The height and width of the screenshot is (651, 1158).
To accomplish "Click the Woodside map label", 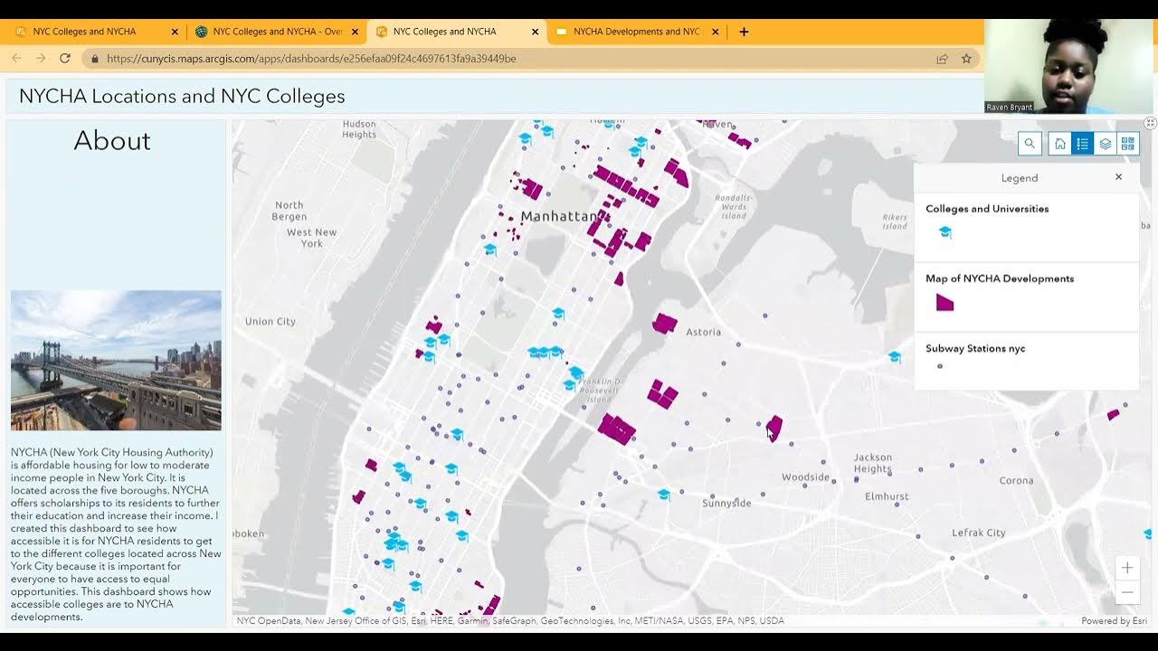I will pos(805,476).
